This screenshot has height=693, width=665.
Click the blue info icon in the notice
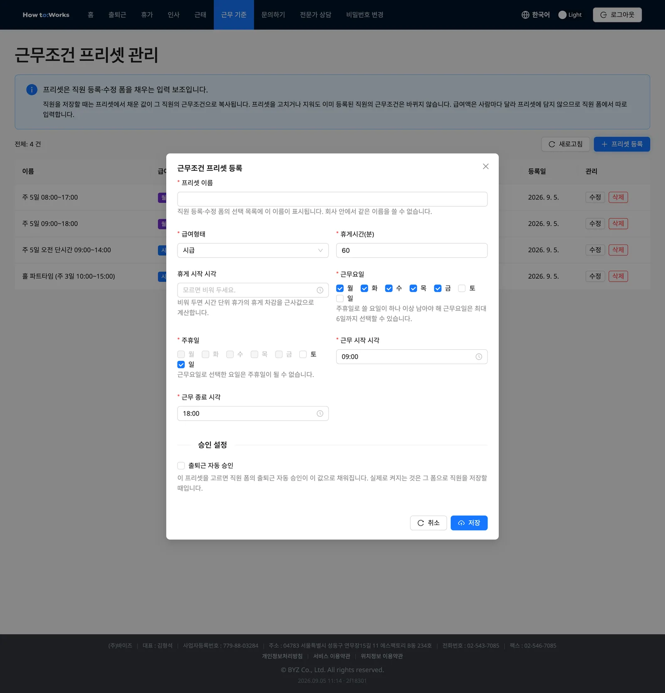pos(32,89)
